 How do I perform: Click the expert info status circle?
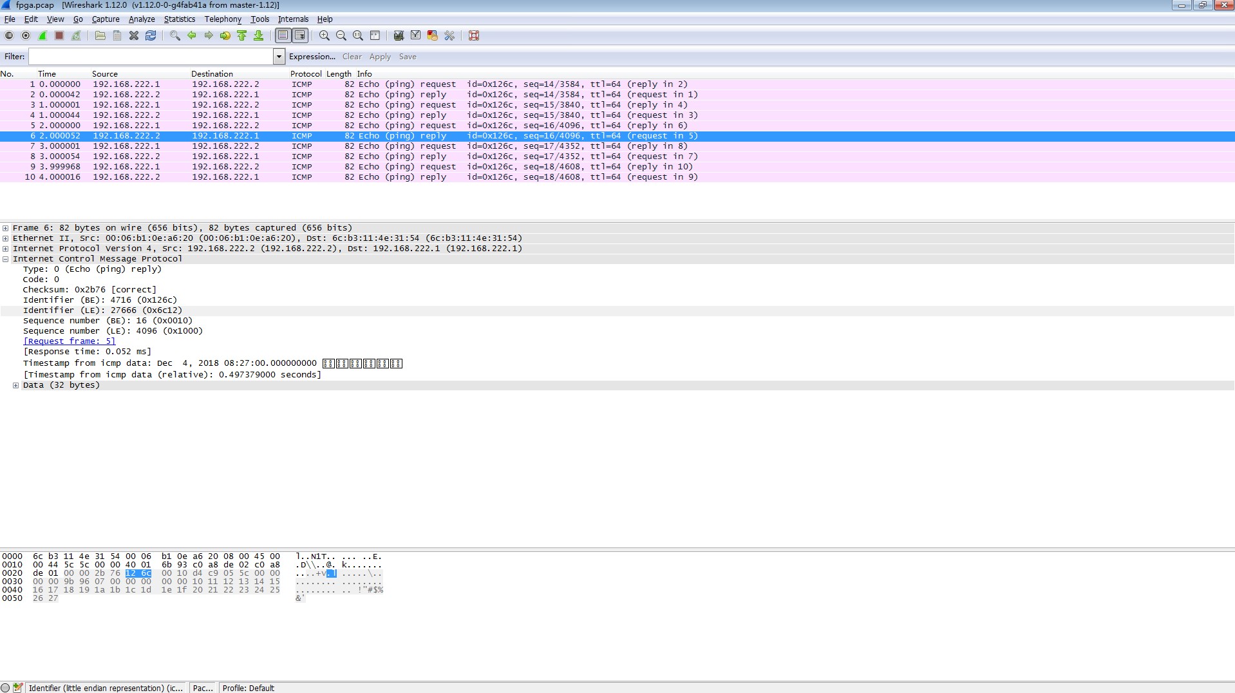point(6,688)
